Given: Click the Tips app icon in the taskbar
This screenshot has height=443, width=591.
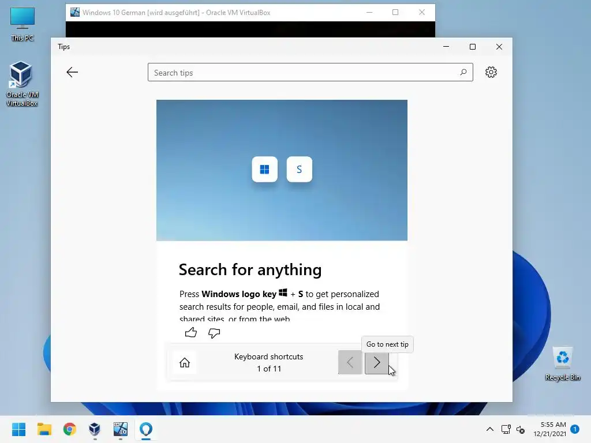Looking at the screenshot, I should pyautogui.click(x=146, y=429).
